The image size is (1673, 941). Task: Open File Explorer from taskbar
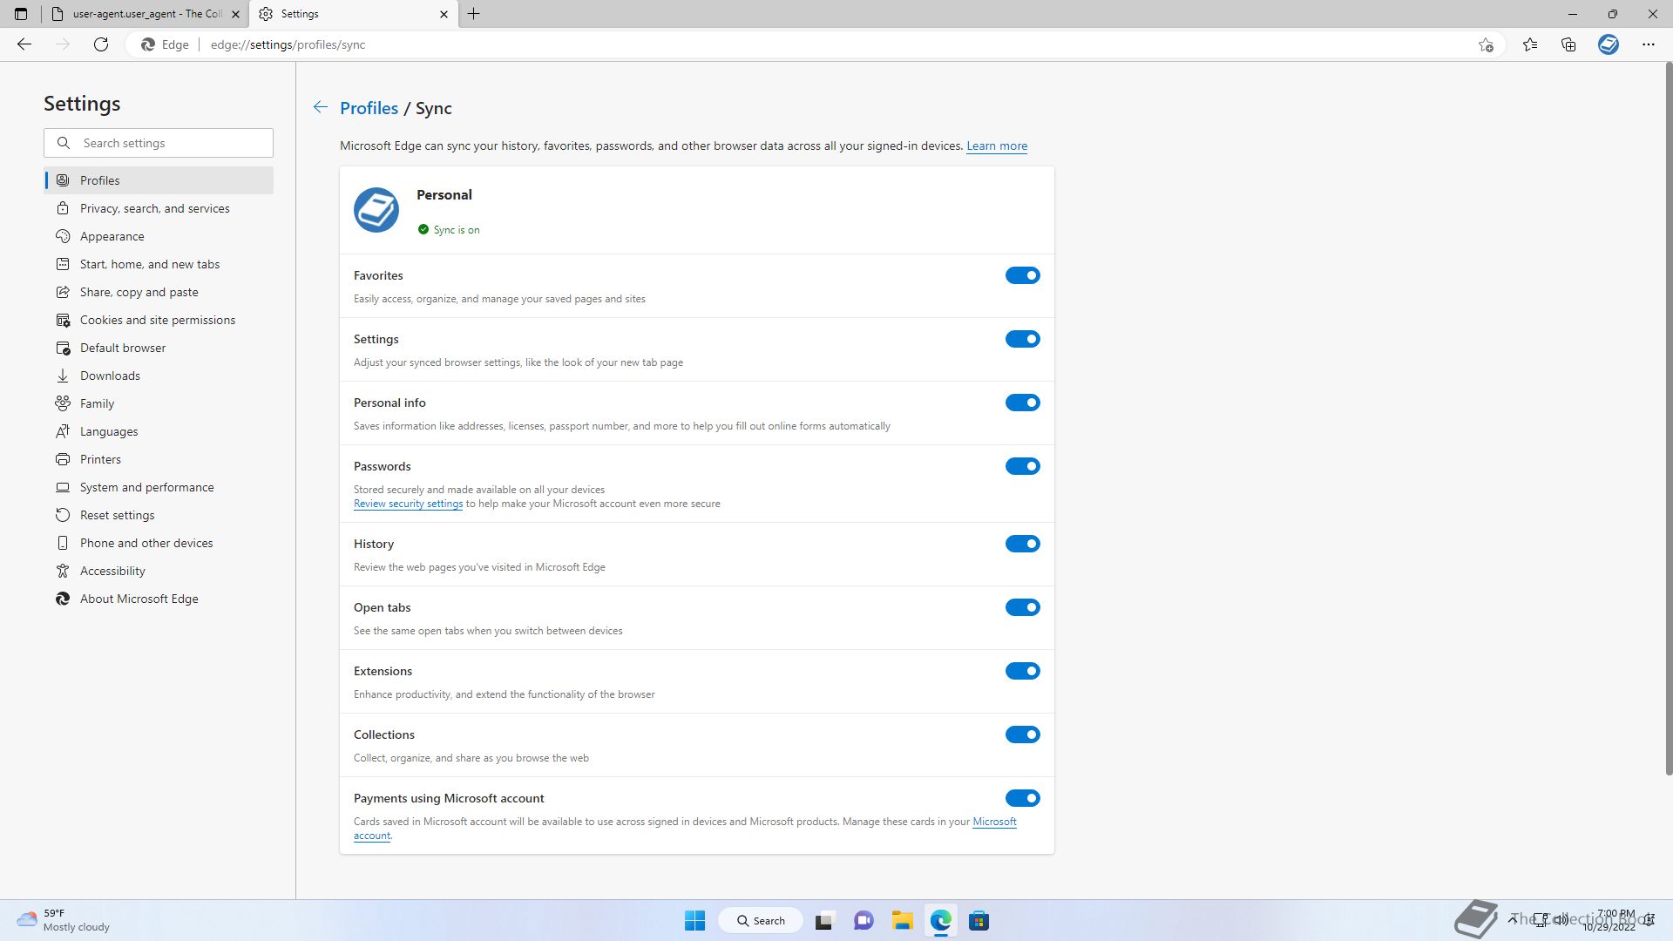[902, 920]
